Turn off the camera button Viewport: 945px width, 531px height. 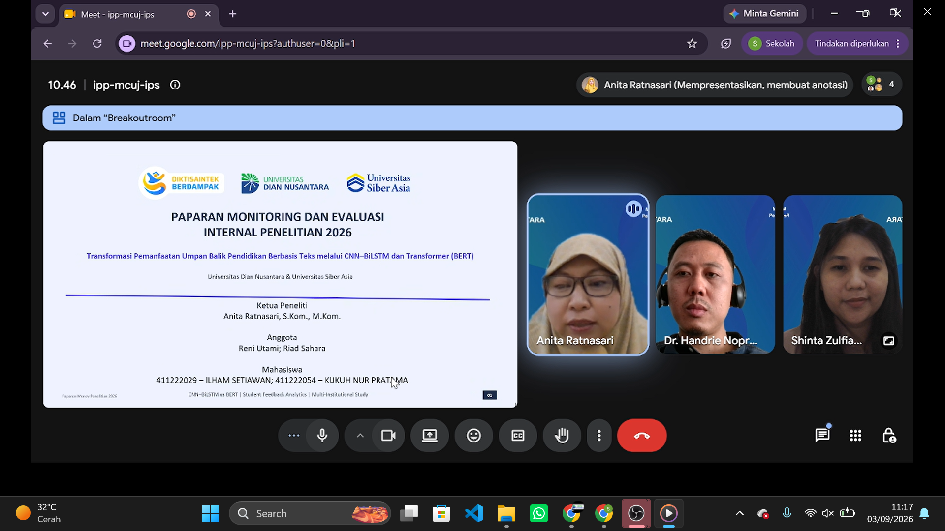[x=388, y=436]
